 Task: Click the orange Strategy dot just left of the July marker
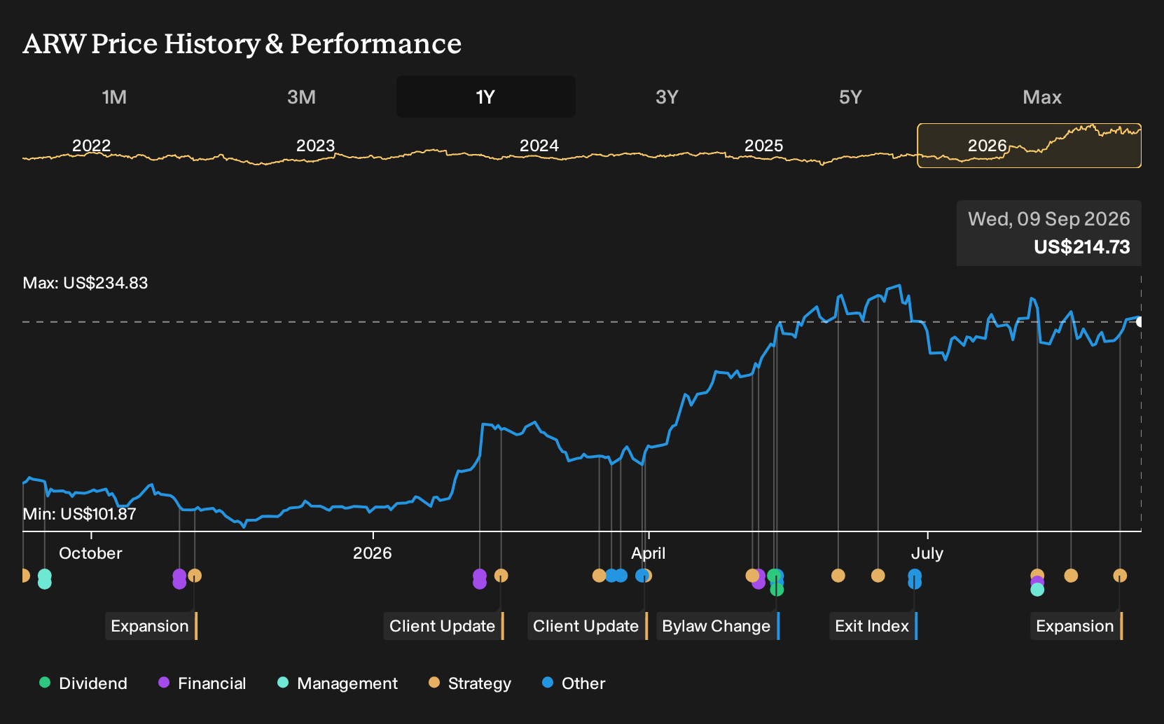[878, 576]
